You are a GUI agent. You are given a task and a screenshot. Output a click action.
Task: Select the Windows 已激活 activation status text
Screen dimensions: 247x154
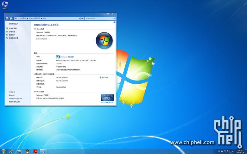coord(42,95)
